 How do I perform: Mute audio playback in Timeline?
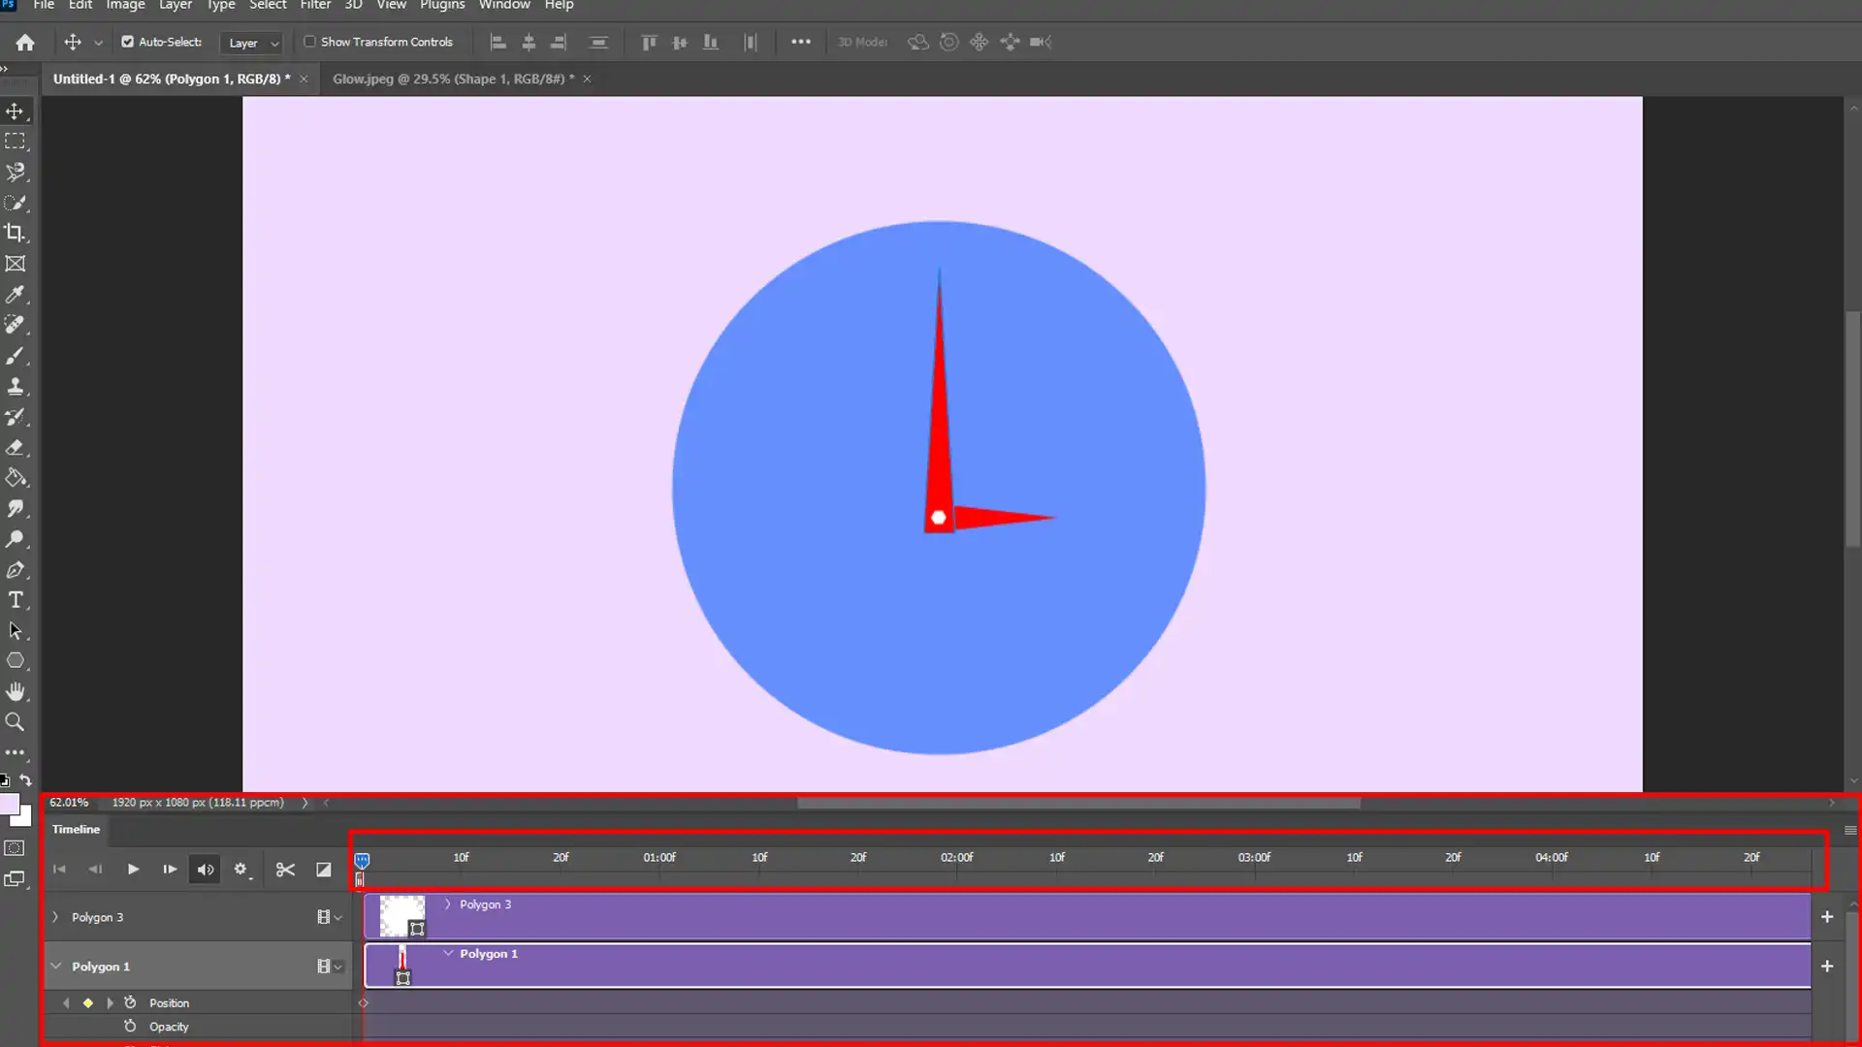pyautogui.click(x=206, y=870)
